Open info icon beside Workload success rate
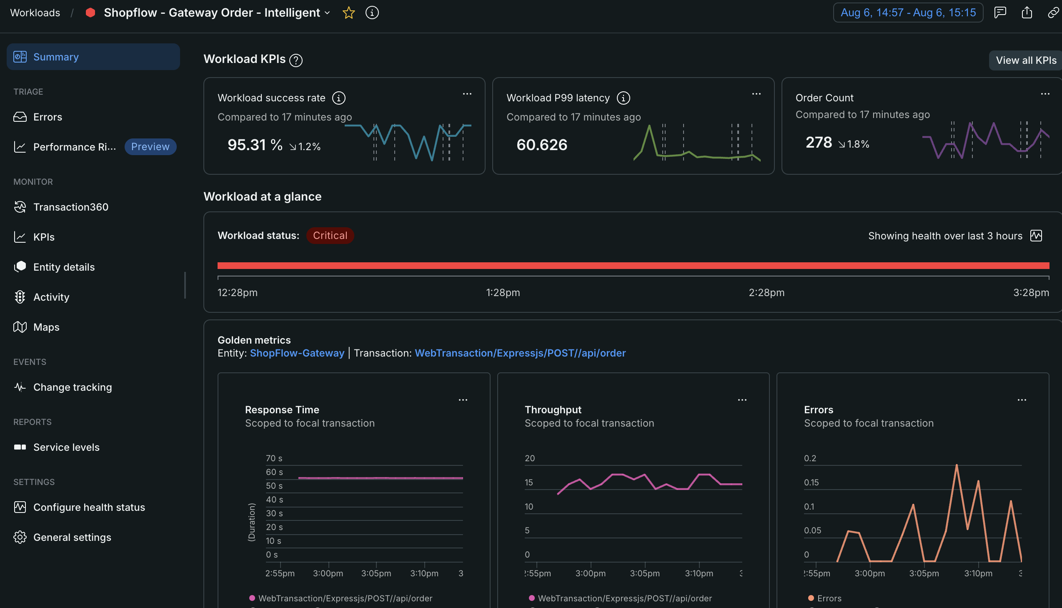 [x=338, y=98]
